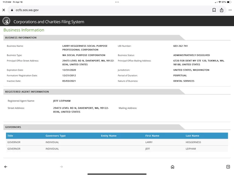Tap the home indicator bar at bottom
This screenshot has width=234, height=176.
117,174
